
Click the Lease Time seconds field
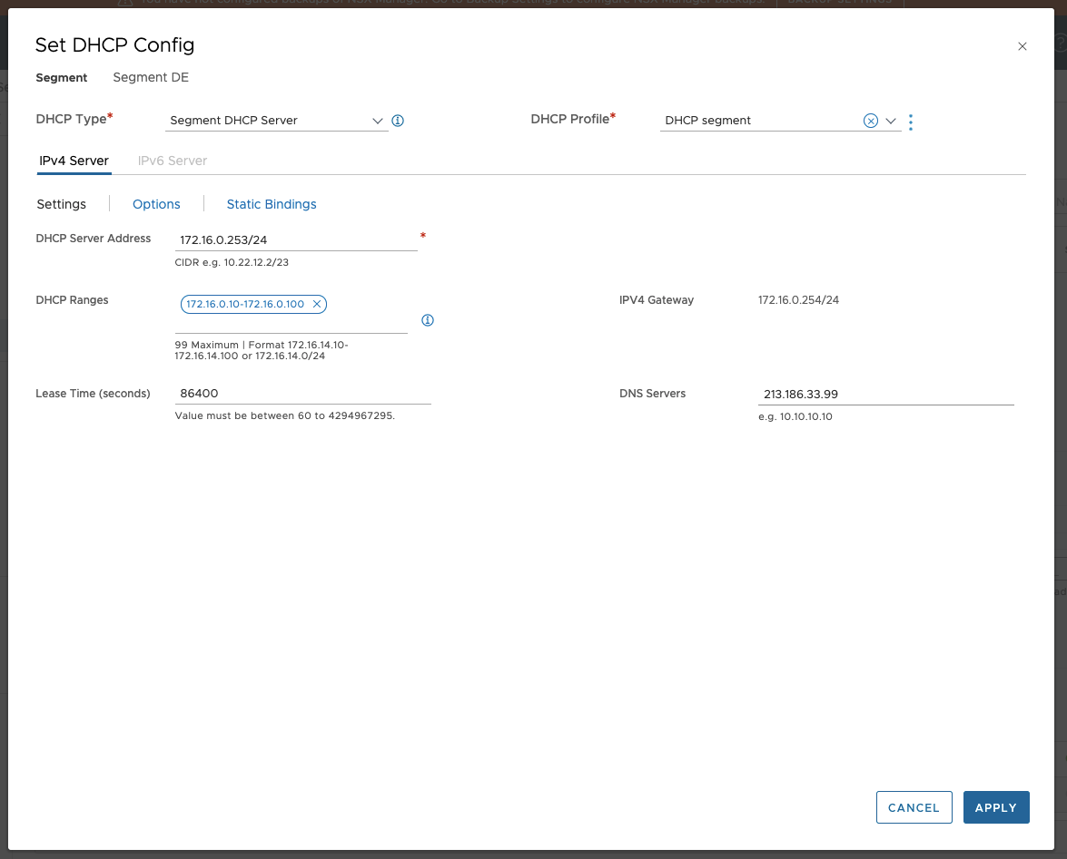[x=301, y=394]
